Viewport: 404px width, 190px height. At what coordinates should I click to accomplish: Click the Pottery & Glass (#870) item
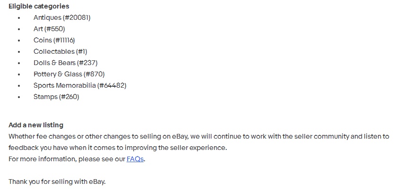69,74
